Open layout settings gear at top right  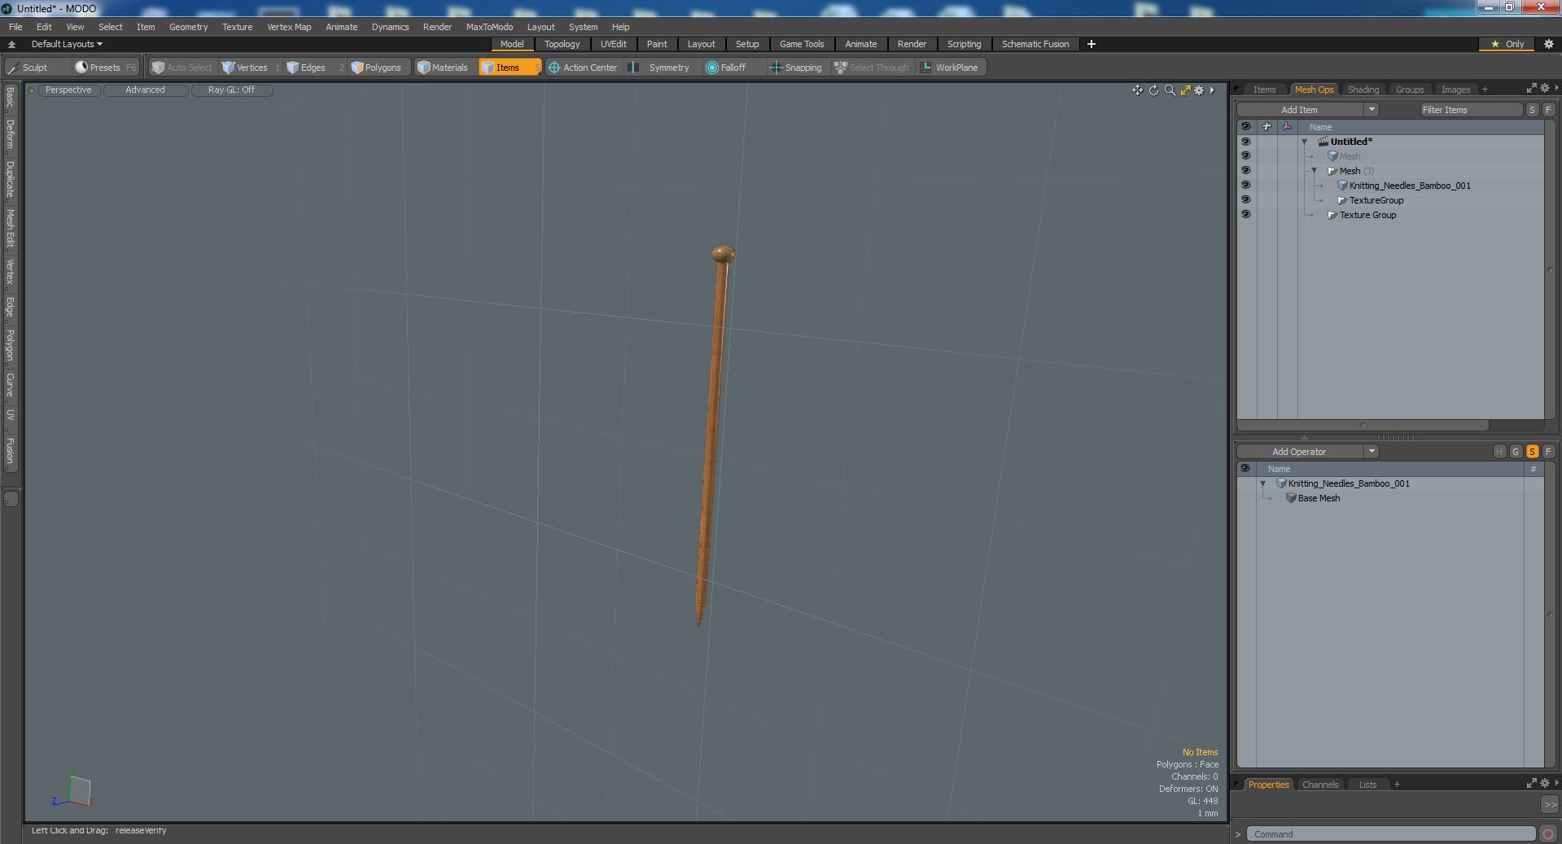1549,44
